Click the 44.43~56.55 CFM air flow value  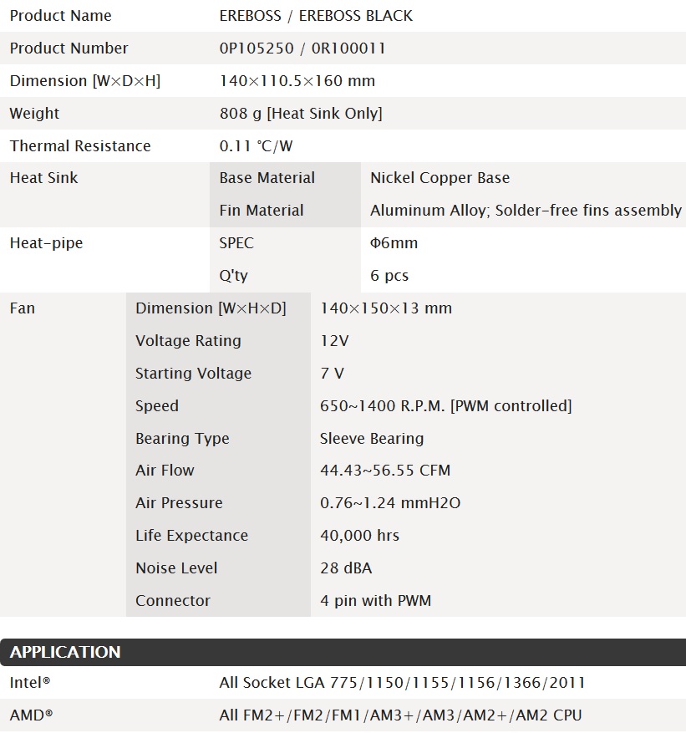pos(384,471)
